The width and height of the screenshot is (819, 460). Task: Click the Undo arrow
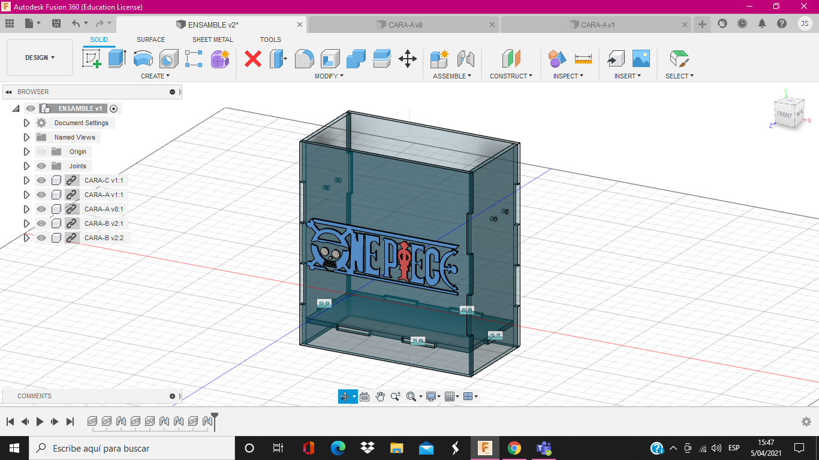76,23
